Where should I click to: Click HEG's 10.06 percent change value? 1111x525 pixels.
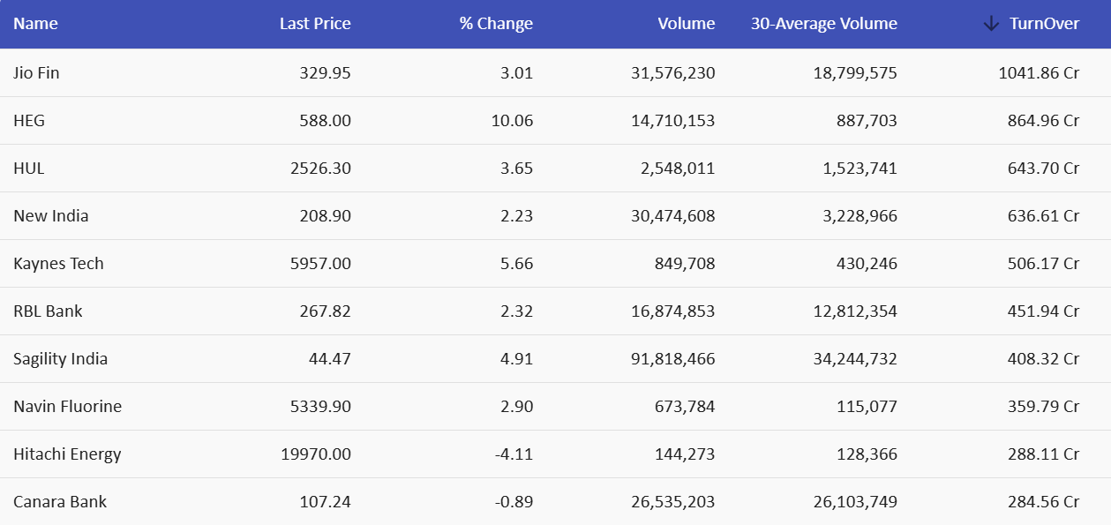(x=512, y=120)
